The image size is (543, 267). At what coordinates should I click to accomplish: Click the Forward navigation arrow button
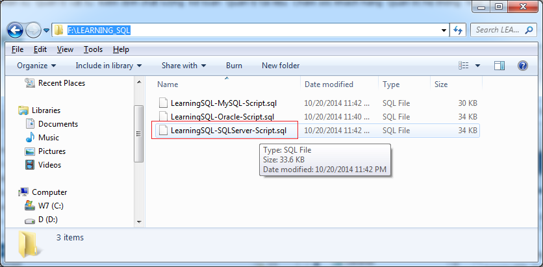click(x=34, y=31)
